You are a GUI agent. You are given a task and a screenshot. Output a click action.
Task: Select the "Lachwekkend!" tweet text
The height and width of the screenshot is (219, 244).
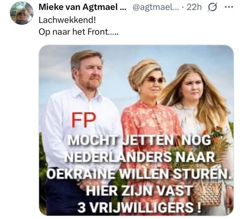coord(67,20)
